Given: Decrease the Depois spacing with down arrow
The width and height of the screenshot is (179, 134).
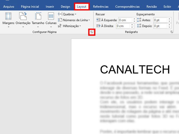Looking at the screenshot, I should coord(170,27).
